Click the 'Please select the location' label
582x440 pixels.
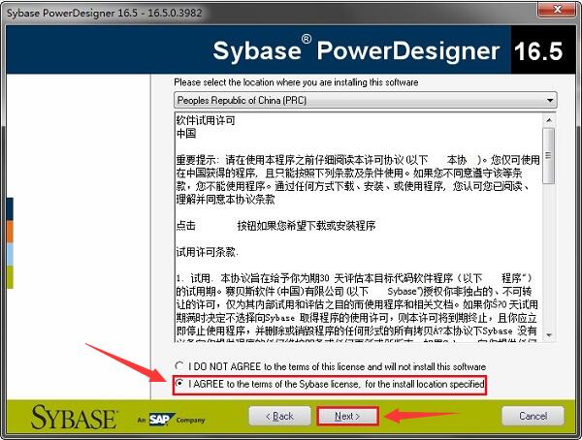tap(296, 82)
